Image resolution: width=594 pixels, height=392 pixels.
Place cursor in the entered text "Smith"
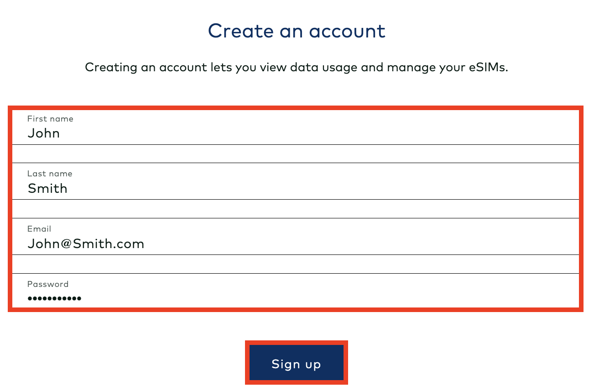[47, 188]
